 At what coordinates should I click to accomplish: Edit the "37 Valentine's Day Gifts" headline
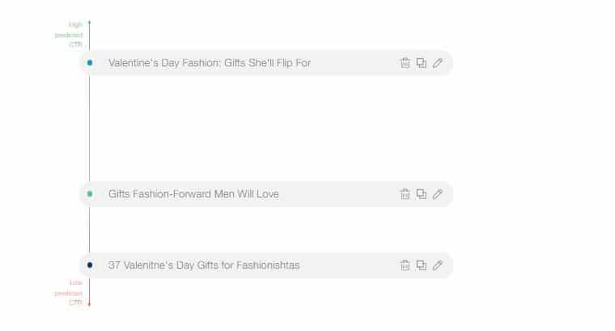pyautogui.click(x=438, y=265)
